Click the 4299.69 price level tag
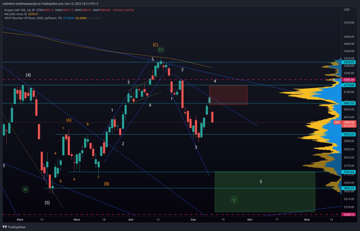360x231 pixels. tap(348, 62)
